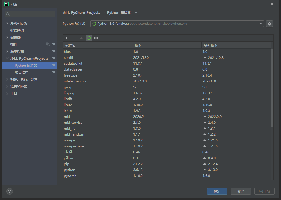Toggle the Conda package manager icon
Screen dimensions: 281x200
pyautogui.click(x=89, y=38)
